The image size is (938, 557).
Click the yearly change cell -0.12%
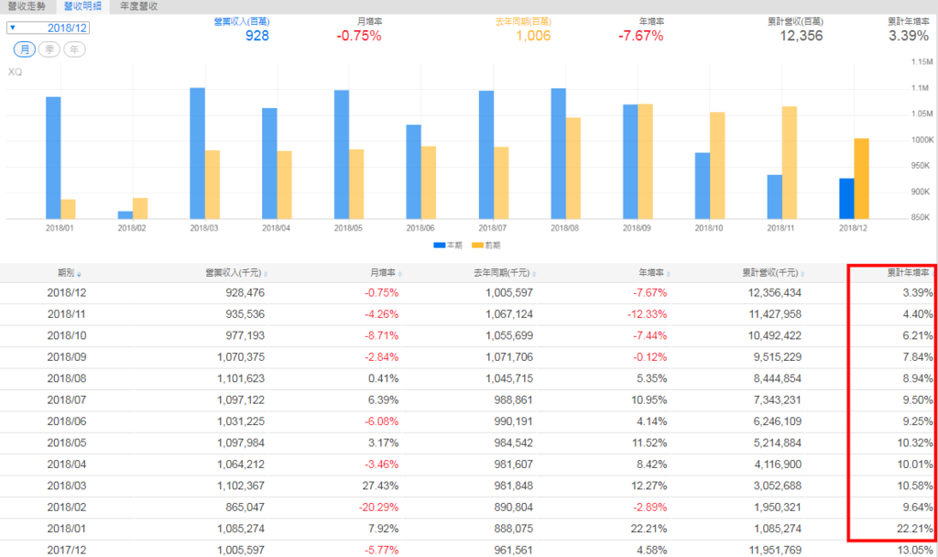tap(650, 358)
